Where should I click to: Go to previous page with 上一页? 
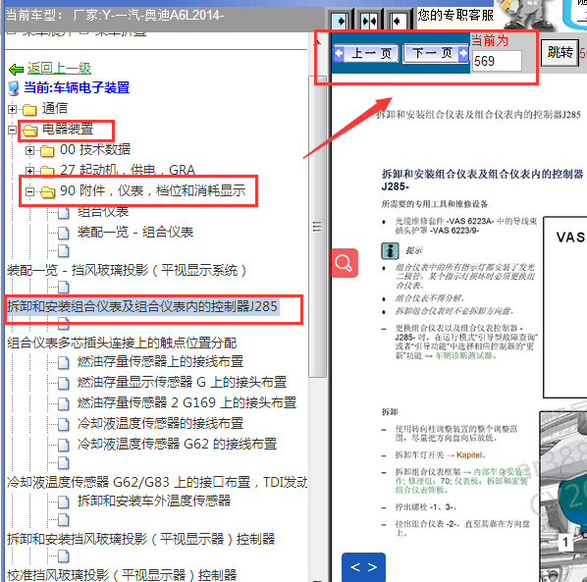click(x=366, y=54)
